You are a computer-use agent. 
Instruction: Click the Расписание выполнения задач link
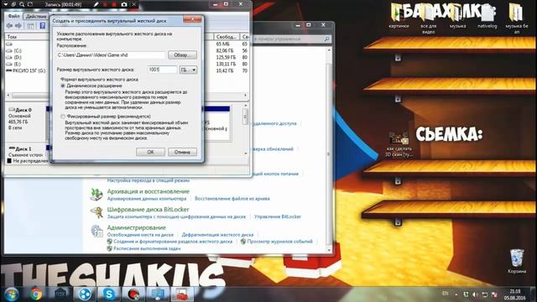click(x=147, y=248)
